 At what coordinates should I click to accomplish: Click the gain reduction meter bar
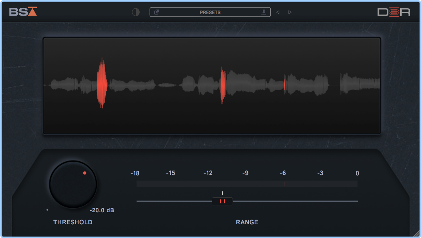click(247, 184)
